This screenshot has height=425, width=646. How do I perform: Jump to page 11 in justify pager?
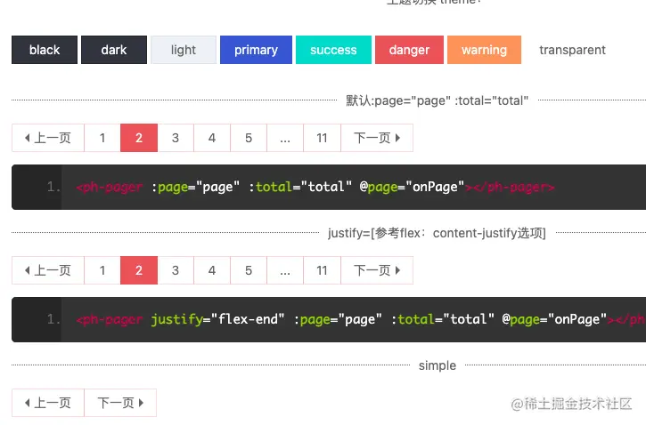[x=323, y=270]
